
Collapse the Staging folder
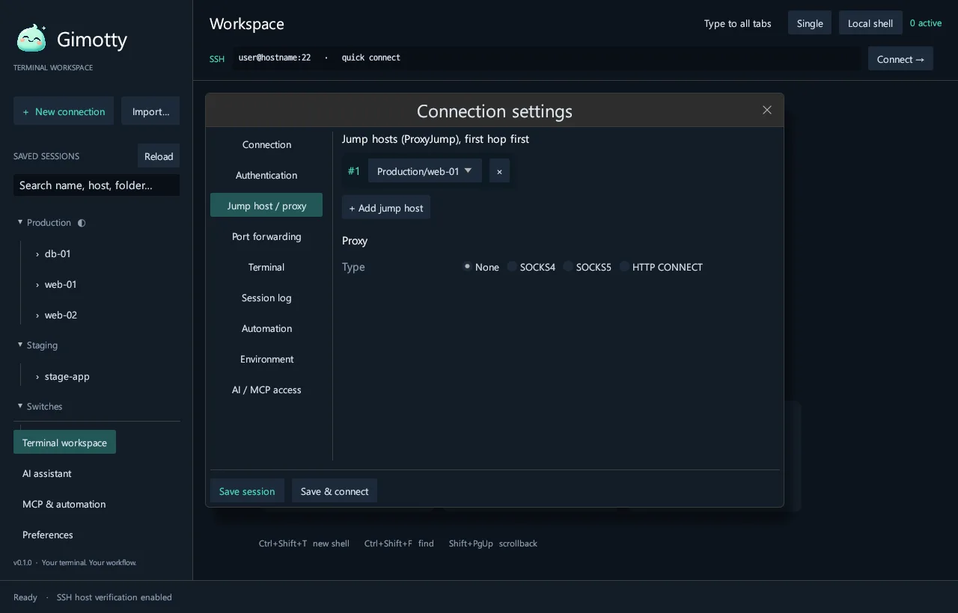pyautogui.click(x=20, y=345)
